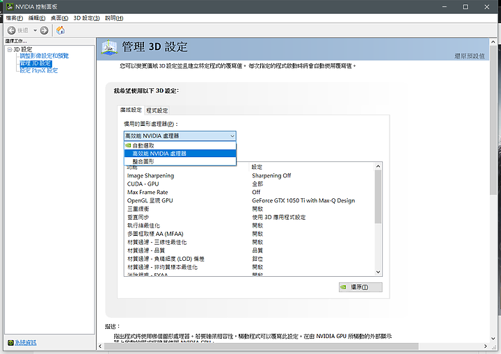Image resolution: width=501 pixels, height=354 pixels.
Task: Open the 檔案(F) menu
Action: click(x=15, y=18)
